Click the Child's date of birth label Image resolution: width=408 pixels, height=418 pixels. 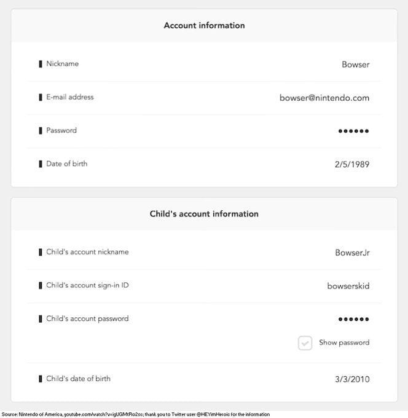point(78,379)
